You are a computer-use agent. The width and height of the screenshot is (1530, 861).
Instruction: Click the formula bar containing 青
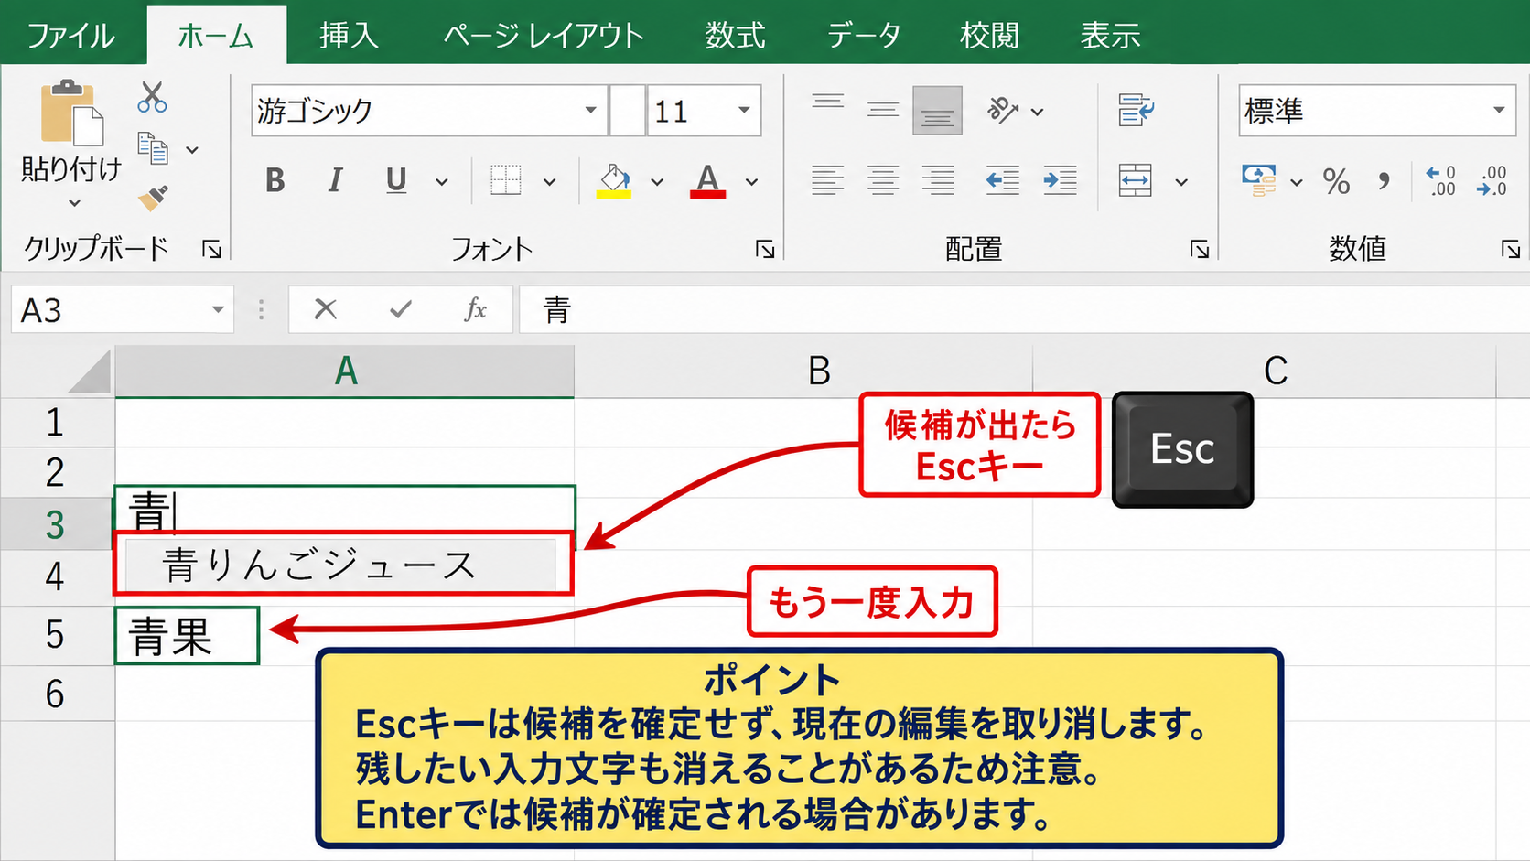[1023, 309]
